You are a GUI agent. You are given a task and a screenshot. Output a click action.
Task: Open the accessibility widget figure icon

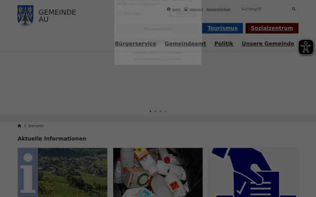tap(305, 47)
